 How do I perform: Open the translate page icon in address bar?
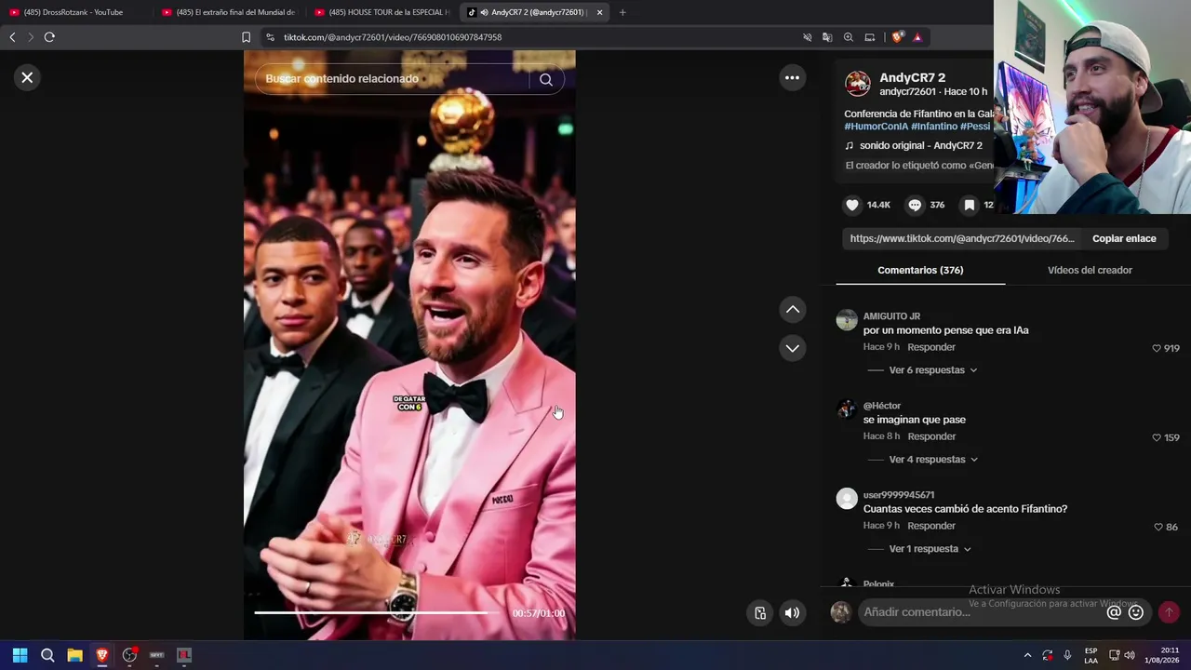click(x=827, y=37)
